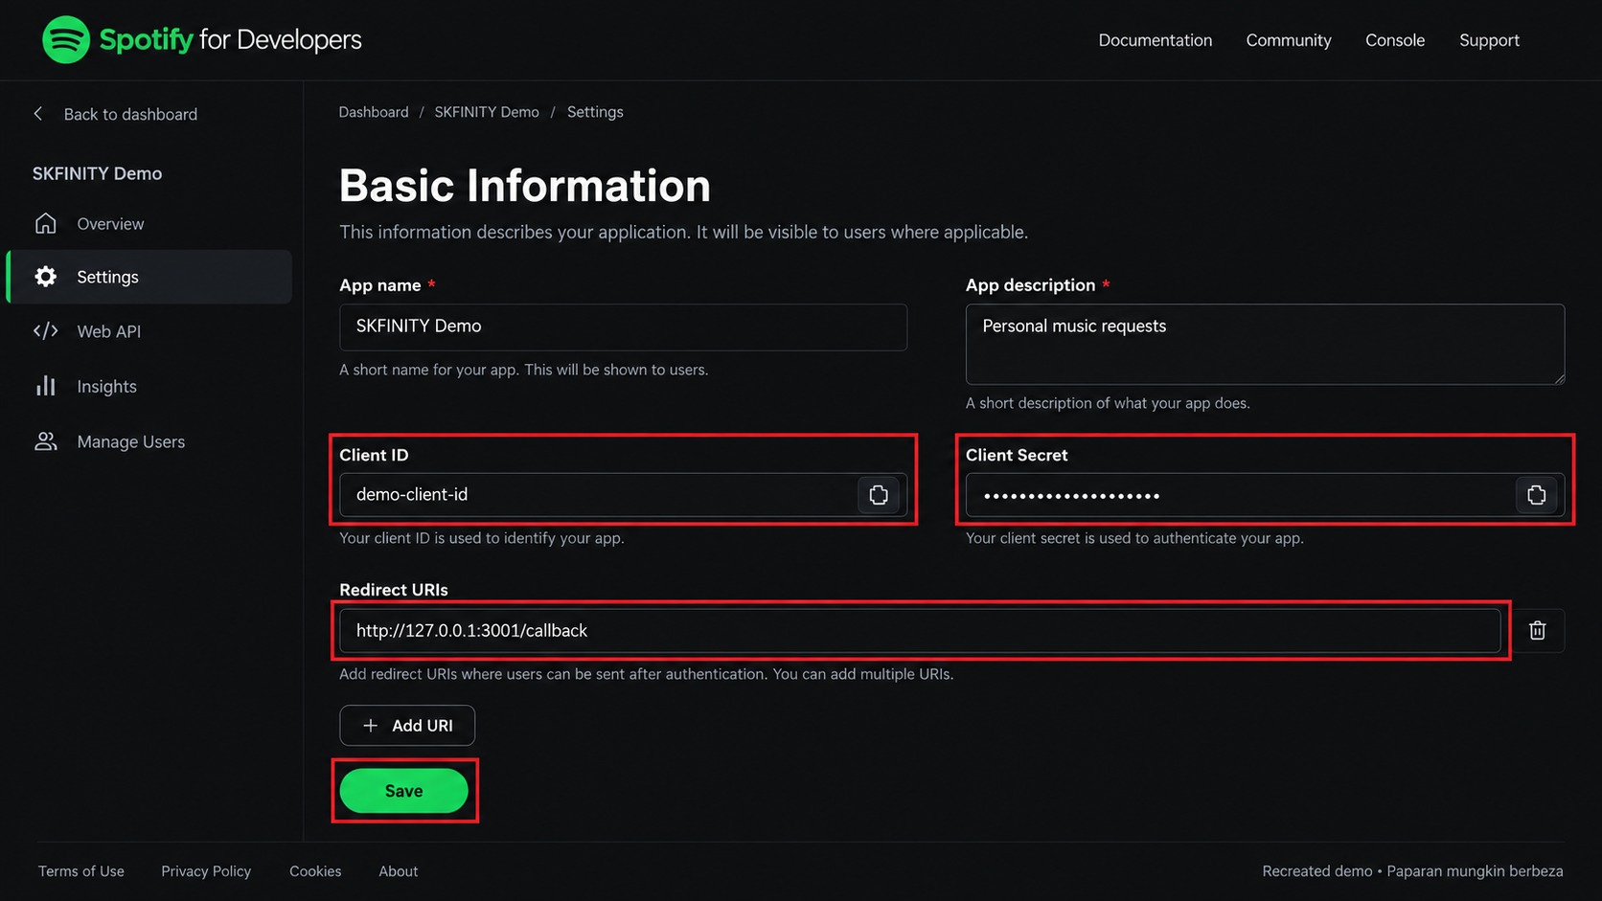Image resolution: width=1602 pixels, height=901 pixels.
Task: Click the Settings breadcrumb text
Action: [x=595, y=112]
